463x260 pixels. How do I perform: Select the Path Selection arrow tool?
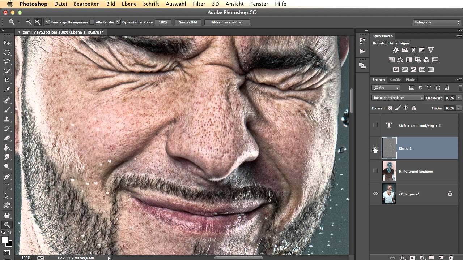click(7, 196)
